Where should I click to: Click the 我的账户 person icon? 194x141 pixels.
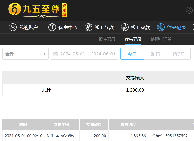pyautogui.click(x=13, y=27)
